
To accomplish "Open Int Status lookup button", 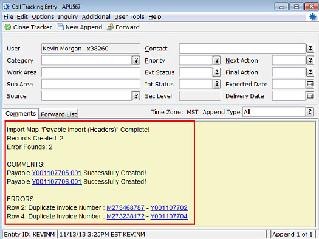I will coord(217,84).
